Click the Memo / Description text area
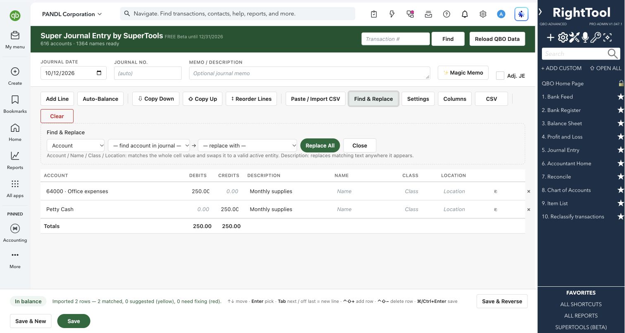The height and width of the screenshot is (333, 625). tap(310, 73)
